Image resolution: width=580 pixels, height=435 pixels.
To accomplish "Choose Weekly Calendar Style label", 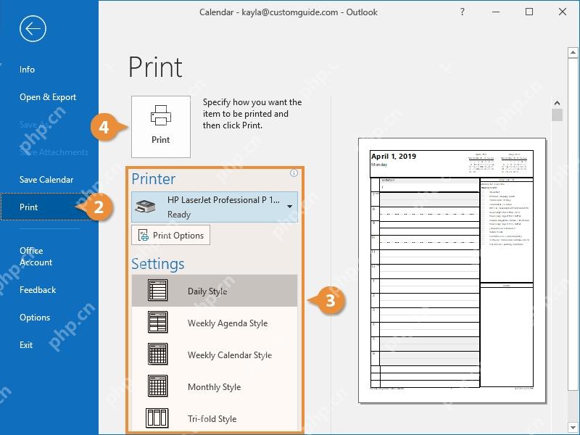I will 230,355.
